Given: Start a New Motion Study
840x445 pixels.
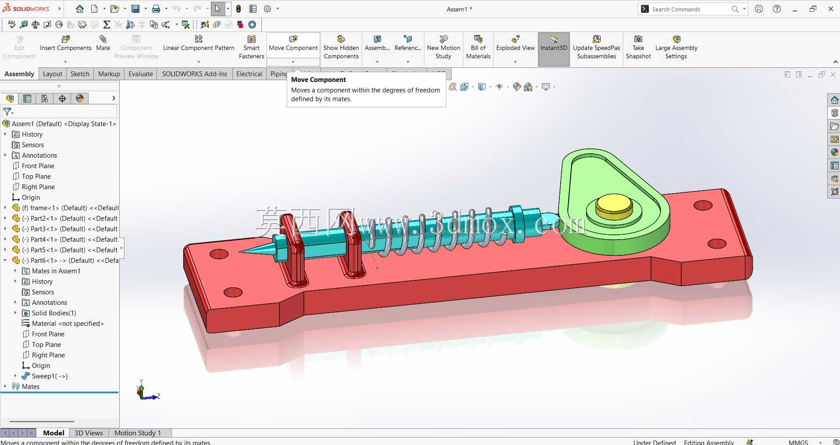Looking at the screenshot, I should [x=444, y=47].
